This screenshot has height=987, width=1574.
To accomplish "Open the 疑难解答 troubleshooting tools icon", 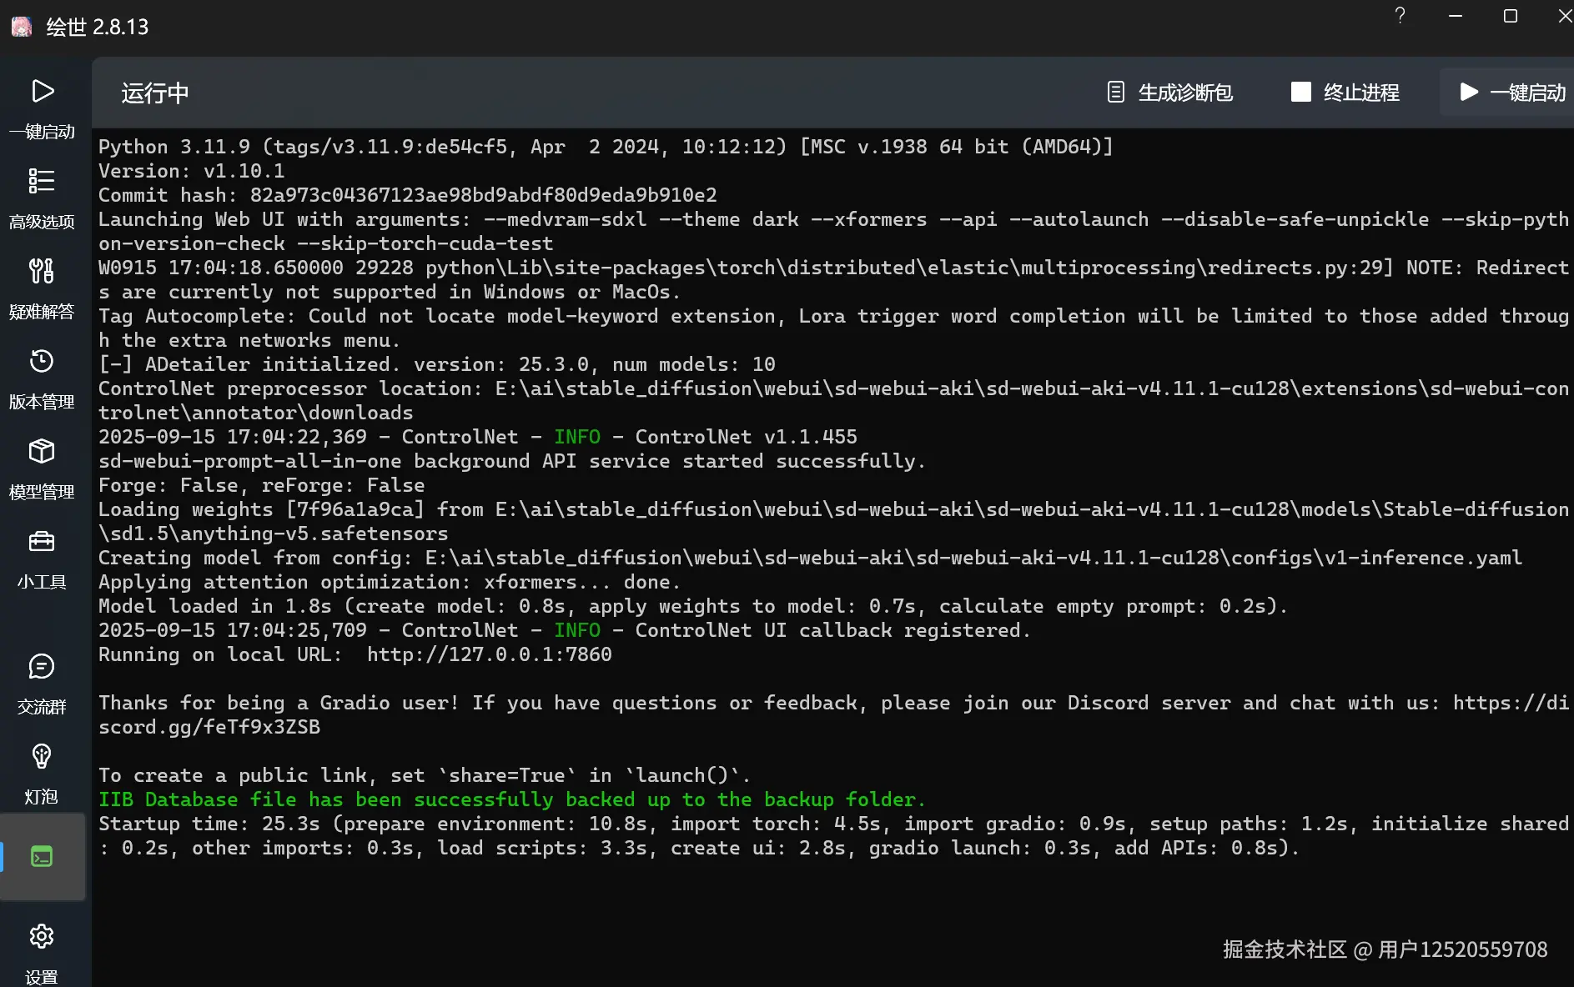I will (x=42, y=271).
